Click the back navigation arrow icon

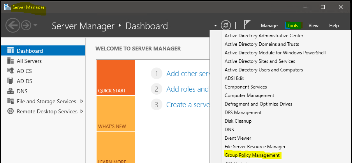coord(12,26)
